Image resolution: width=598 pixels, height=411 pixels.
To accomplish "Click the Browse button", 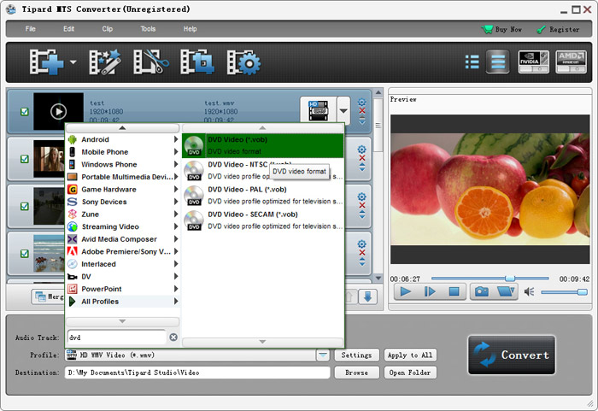I will [356, 373].
